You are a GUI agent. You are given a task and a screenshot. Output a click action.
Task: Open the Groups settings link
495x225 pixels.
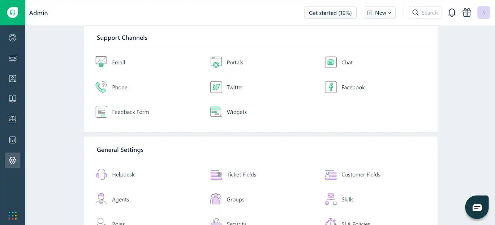coord(235,200)
